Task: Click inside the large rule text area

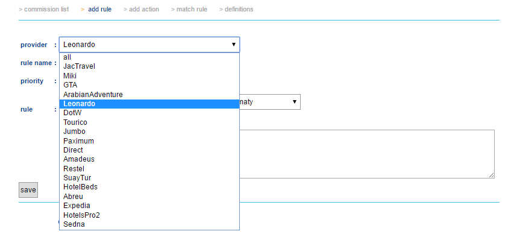Action: (x=366, y=154)
